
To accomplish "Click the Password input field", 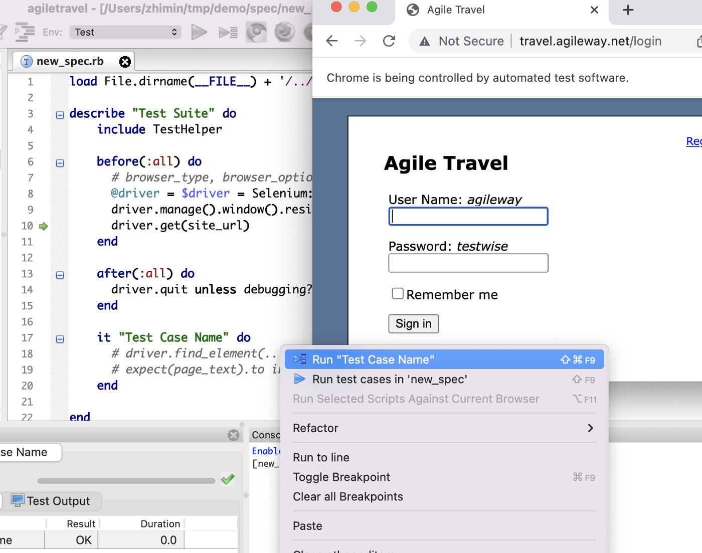I will [468, 263].
